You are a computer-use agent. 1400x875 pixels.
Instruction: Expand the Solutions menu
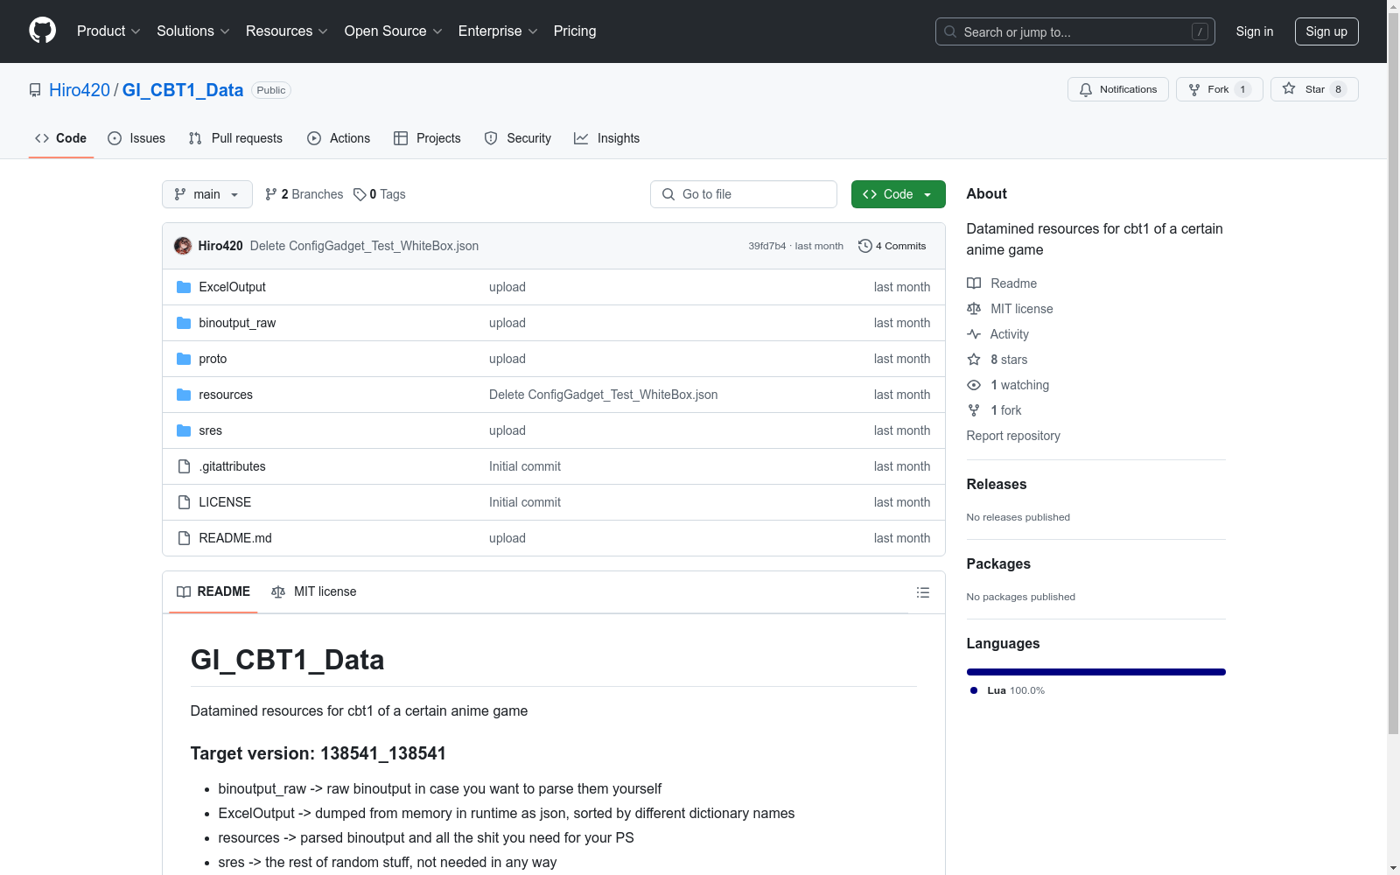[x=193, y=31]
